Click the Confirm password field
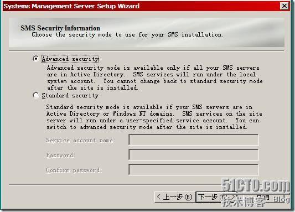 (194, 170)
